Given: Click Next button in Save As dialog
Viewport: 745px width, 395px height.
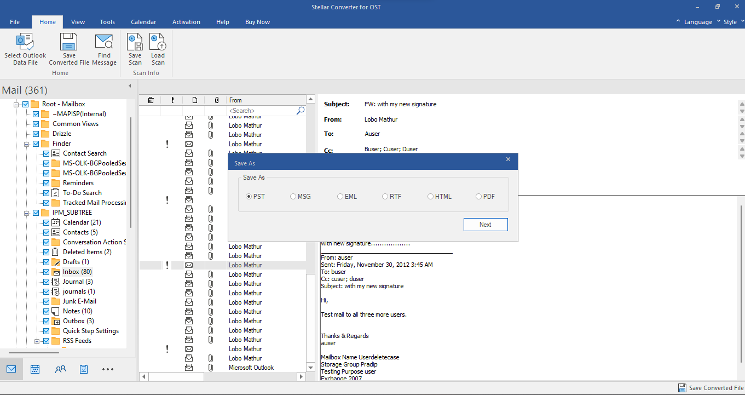Looking at the screenshot, I should [486, 225].
